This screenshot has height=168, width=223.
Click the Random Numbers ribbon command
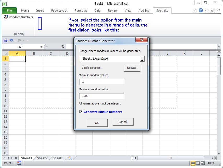pos(18,17)
